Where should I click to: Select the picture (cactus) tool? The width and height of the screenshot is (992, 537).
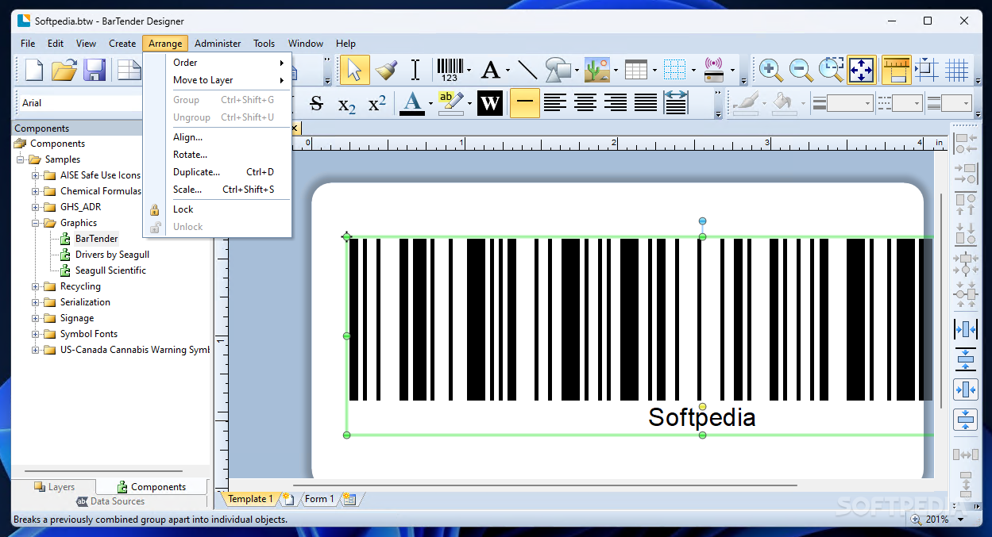click(596, 70)
